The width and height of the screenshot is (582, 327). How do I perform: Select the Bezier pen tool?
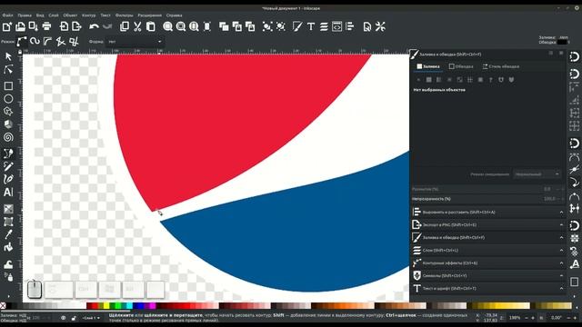8,154
